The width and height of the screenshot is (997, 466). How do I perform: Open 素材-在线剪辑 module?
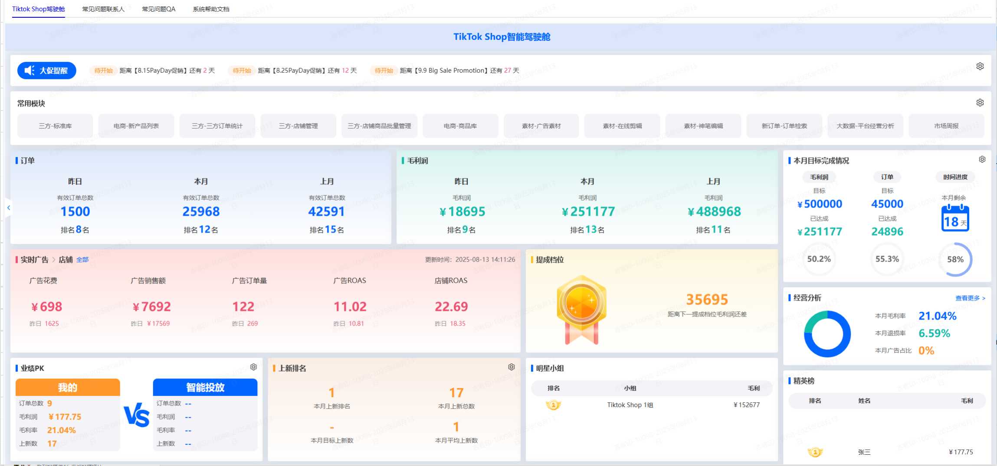click(622, 126)
